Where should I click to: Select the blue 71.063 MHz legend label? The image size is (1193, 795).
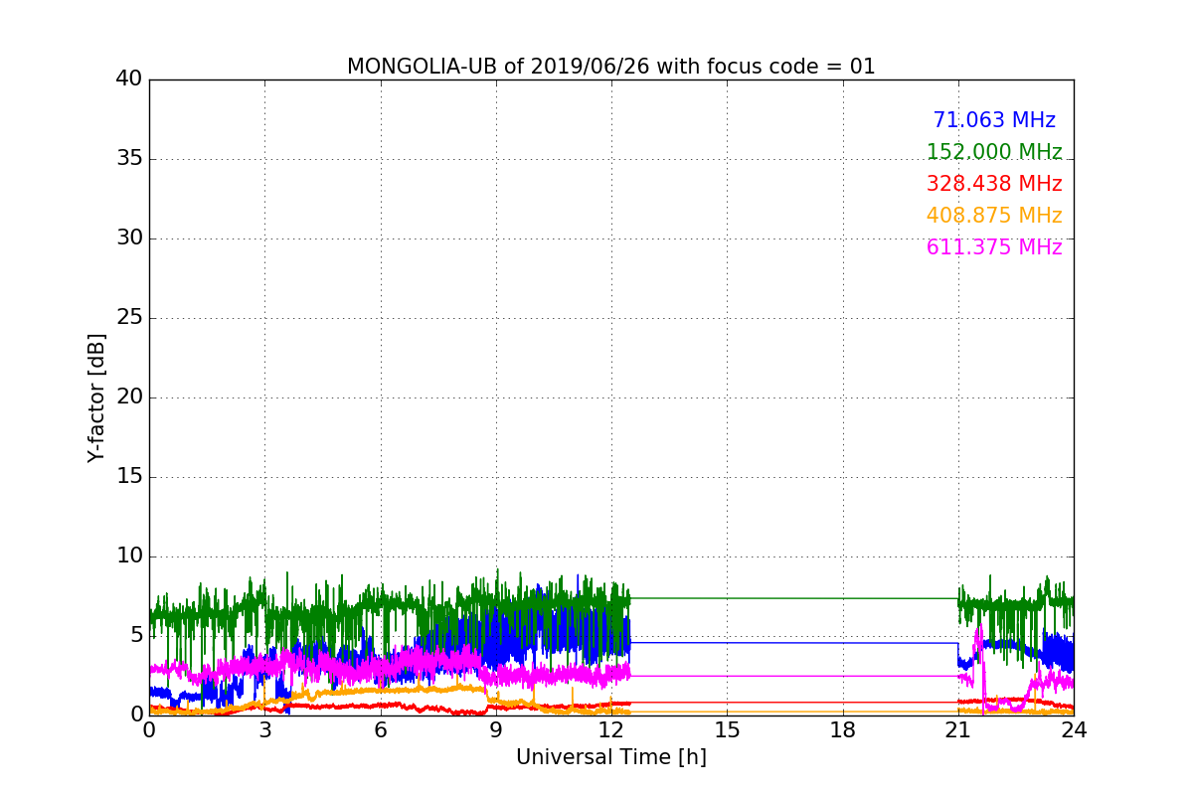(x=994, y=120)
